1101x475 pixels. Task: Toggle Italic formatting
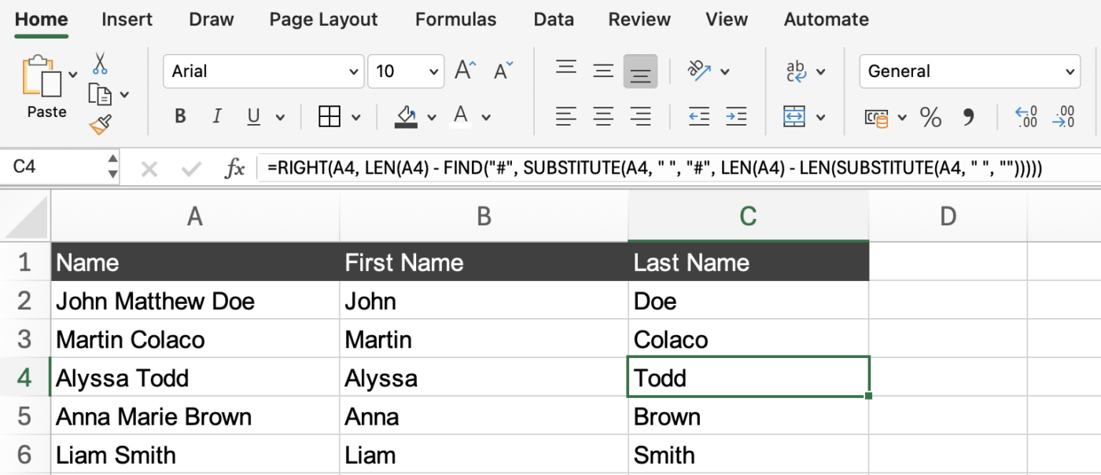[x=217, y=117]
